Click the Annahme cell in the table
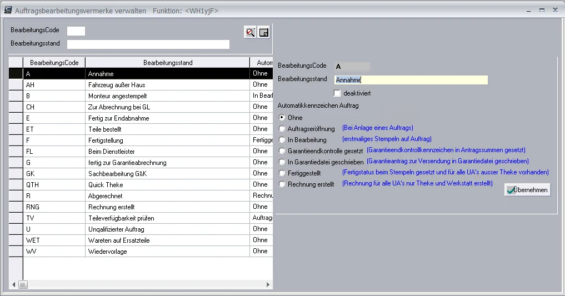Image resolution: width=565 pixels, height=296 pixels. [168, 74]
